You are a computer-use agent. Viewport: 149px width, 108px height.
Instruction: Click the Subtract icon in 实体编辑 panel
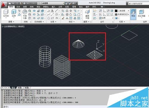(x=34, y=15)
